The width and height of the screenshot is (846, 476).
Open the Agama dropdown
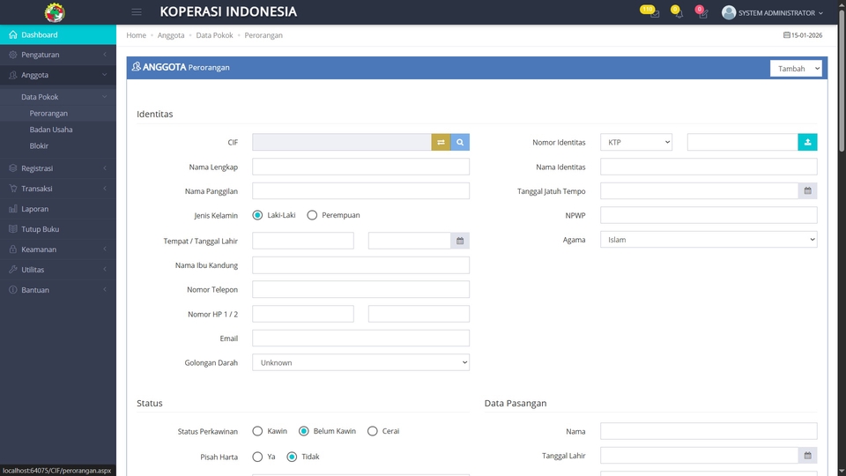tap(709, 240)
